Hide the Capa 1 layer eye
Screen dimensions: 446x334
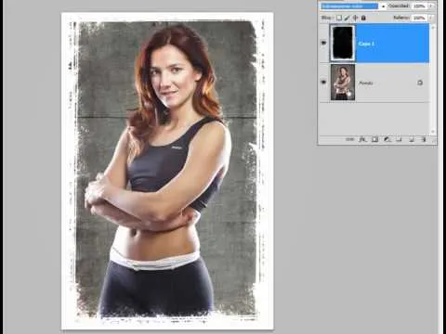[x=324, y=43]
